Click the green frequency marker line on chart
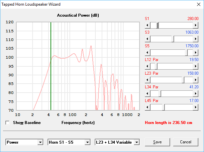Screen dimensions: 204x152 51,66
